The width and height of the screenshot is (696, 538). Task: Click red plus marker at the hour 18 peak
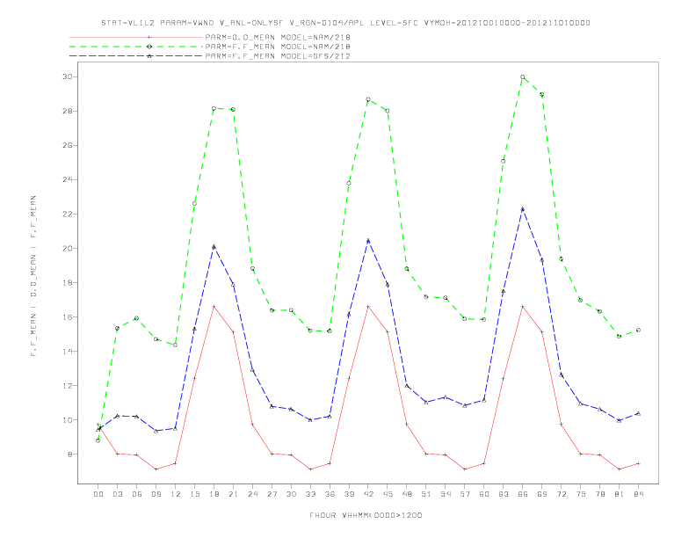(x=214, y=306)
